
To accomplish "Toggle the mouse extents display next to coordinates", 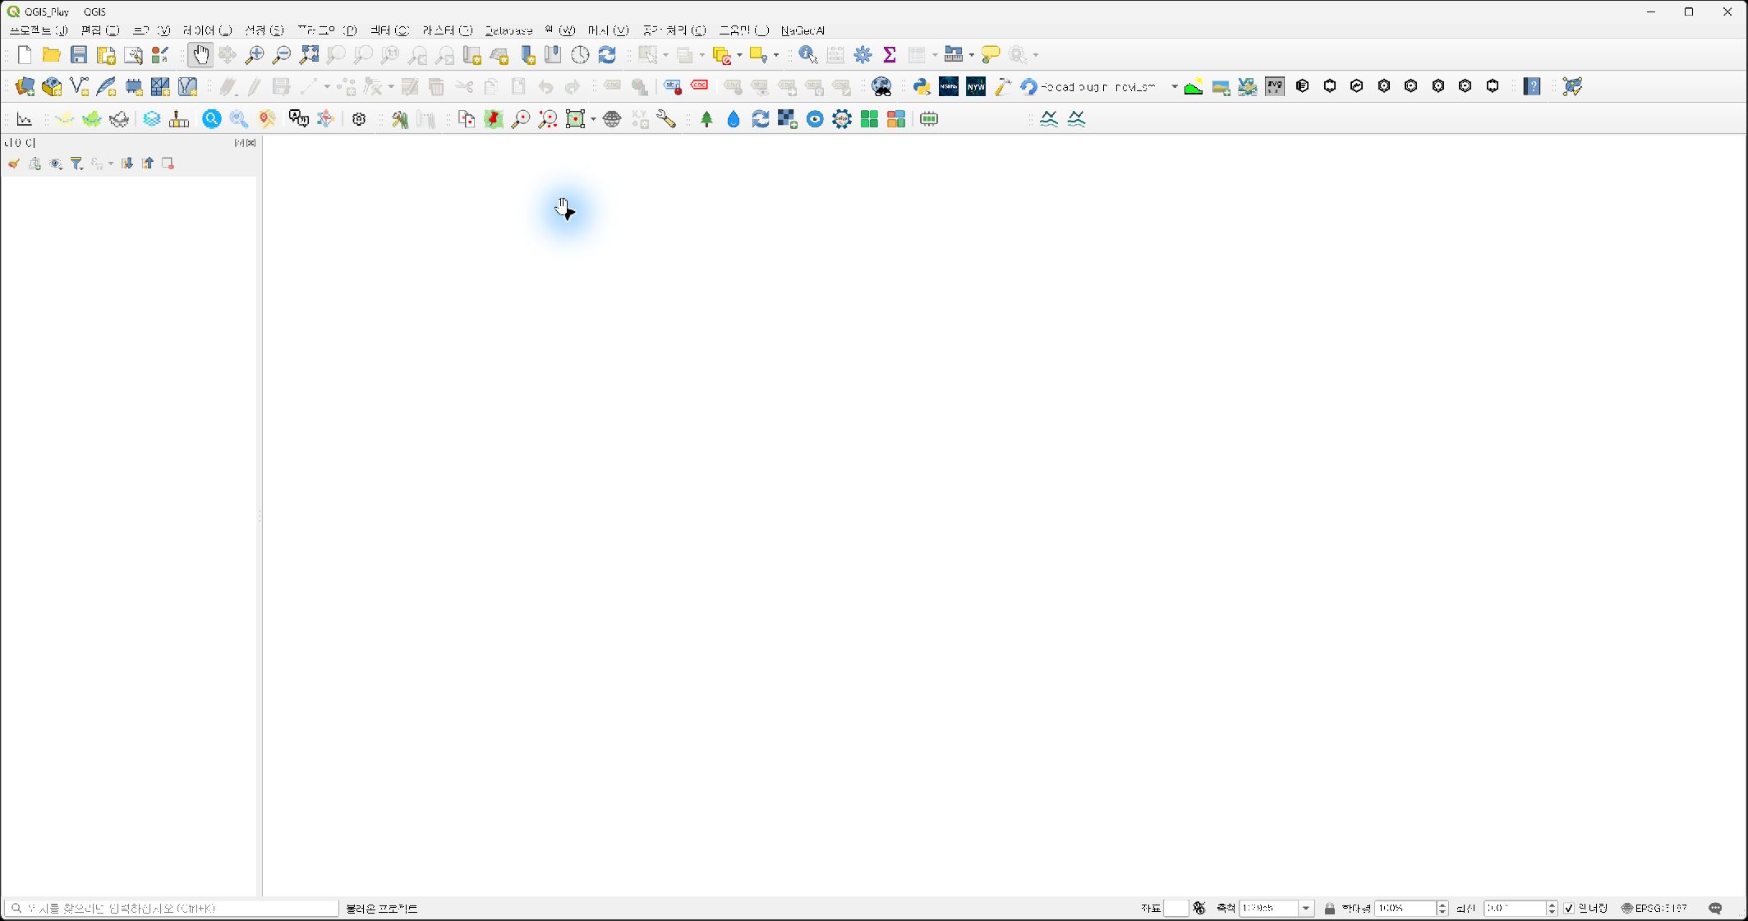I will pyautogui.click(x=1199, y=908).
